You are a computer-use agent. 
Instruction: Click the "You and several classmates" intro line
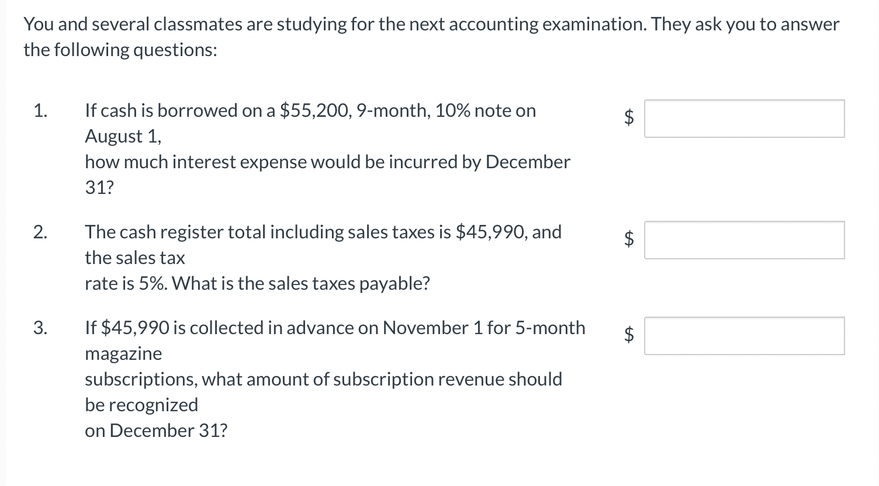pyautogui.click(x=431, y=24)
